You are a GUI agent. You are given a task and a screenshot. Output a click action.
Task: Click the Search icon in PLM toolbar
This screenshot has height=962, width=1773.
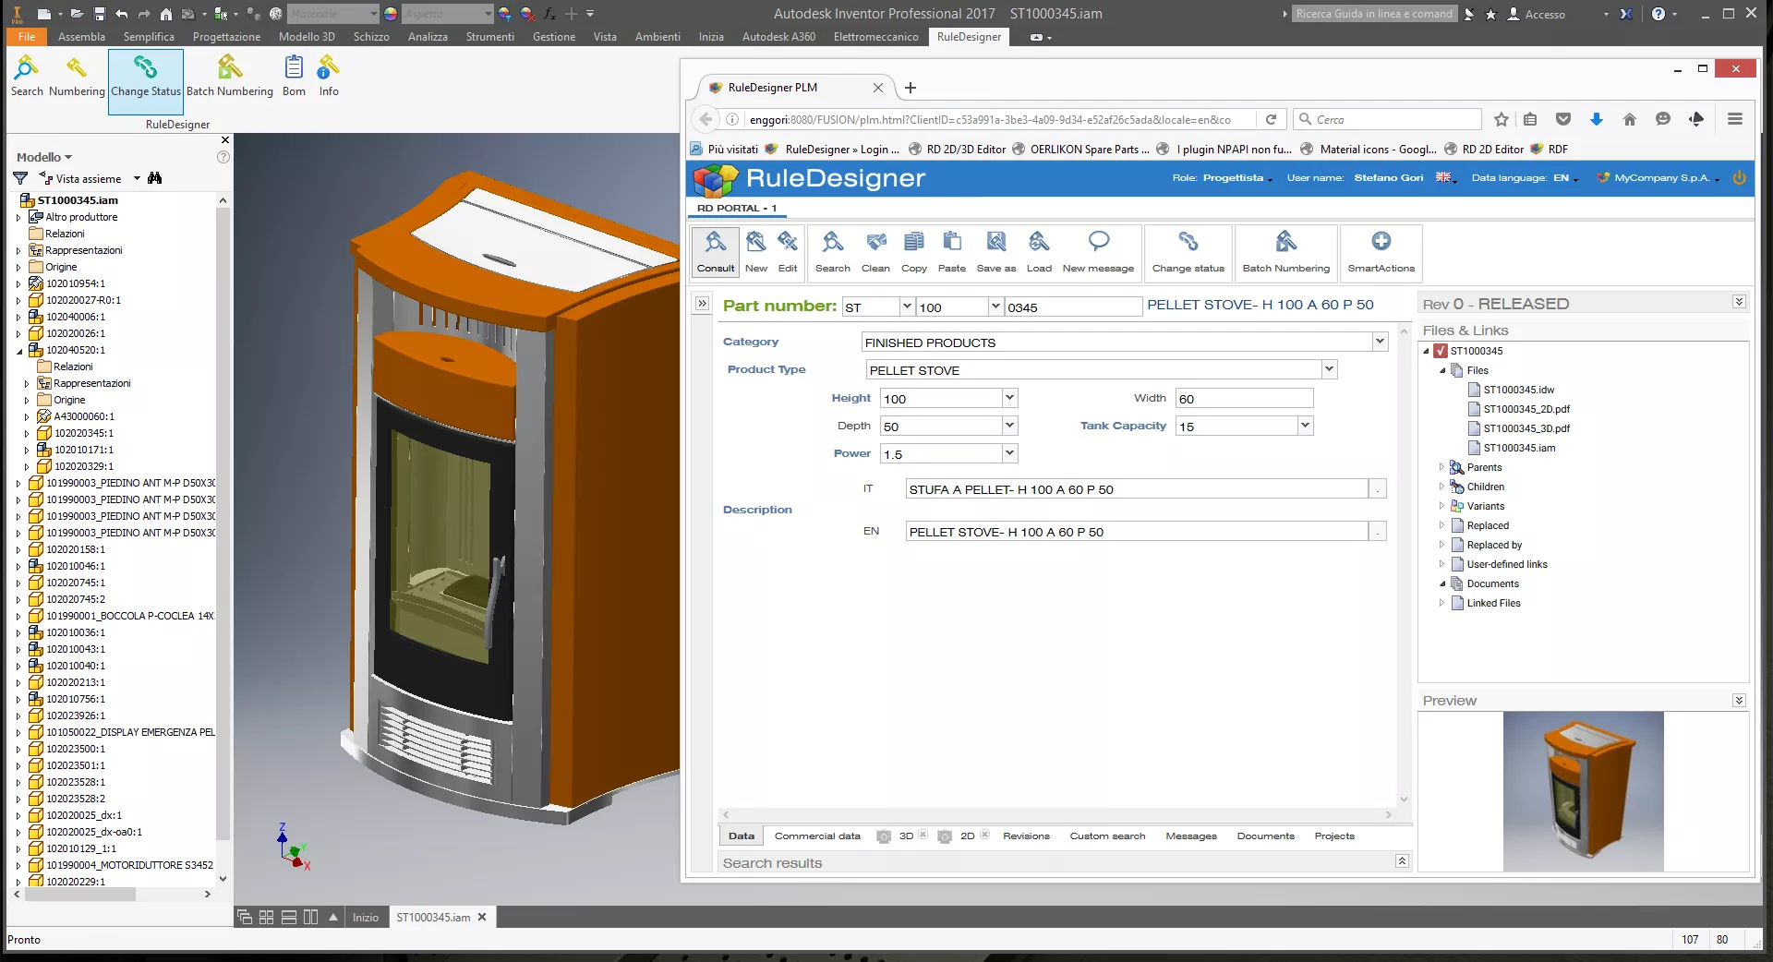coord(833,251)
